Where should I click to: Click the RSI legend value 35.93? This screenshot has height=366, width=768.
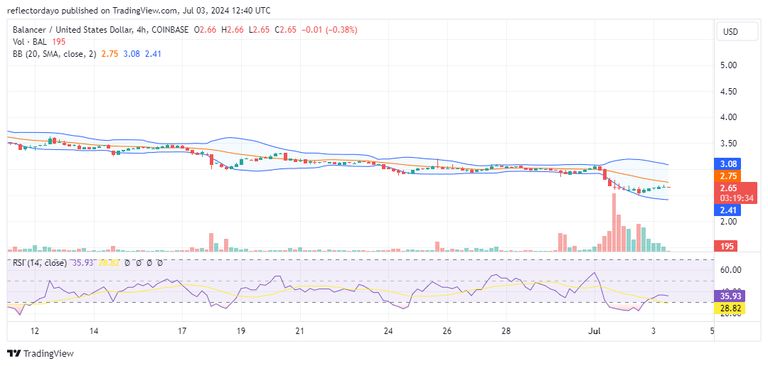[x=82, y=263]
